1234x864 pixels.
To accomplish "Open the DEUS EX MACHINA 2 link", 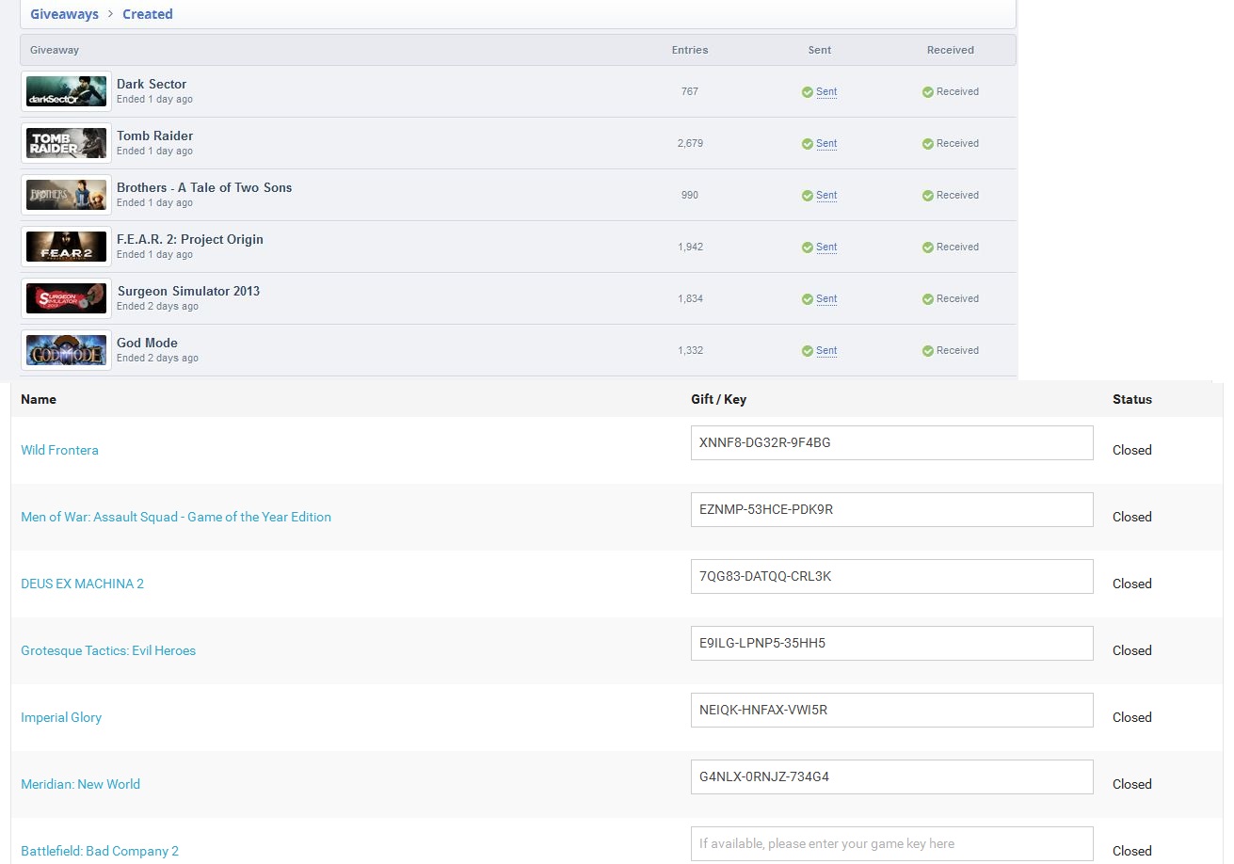I will click(82, 584).
